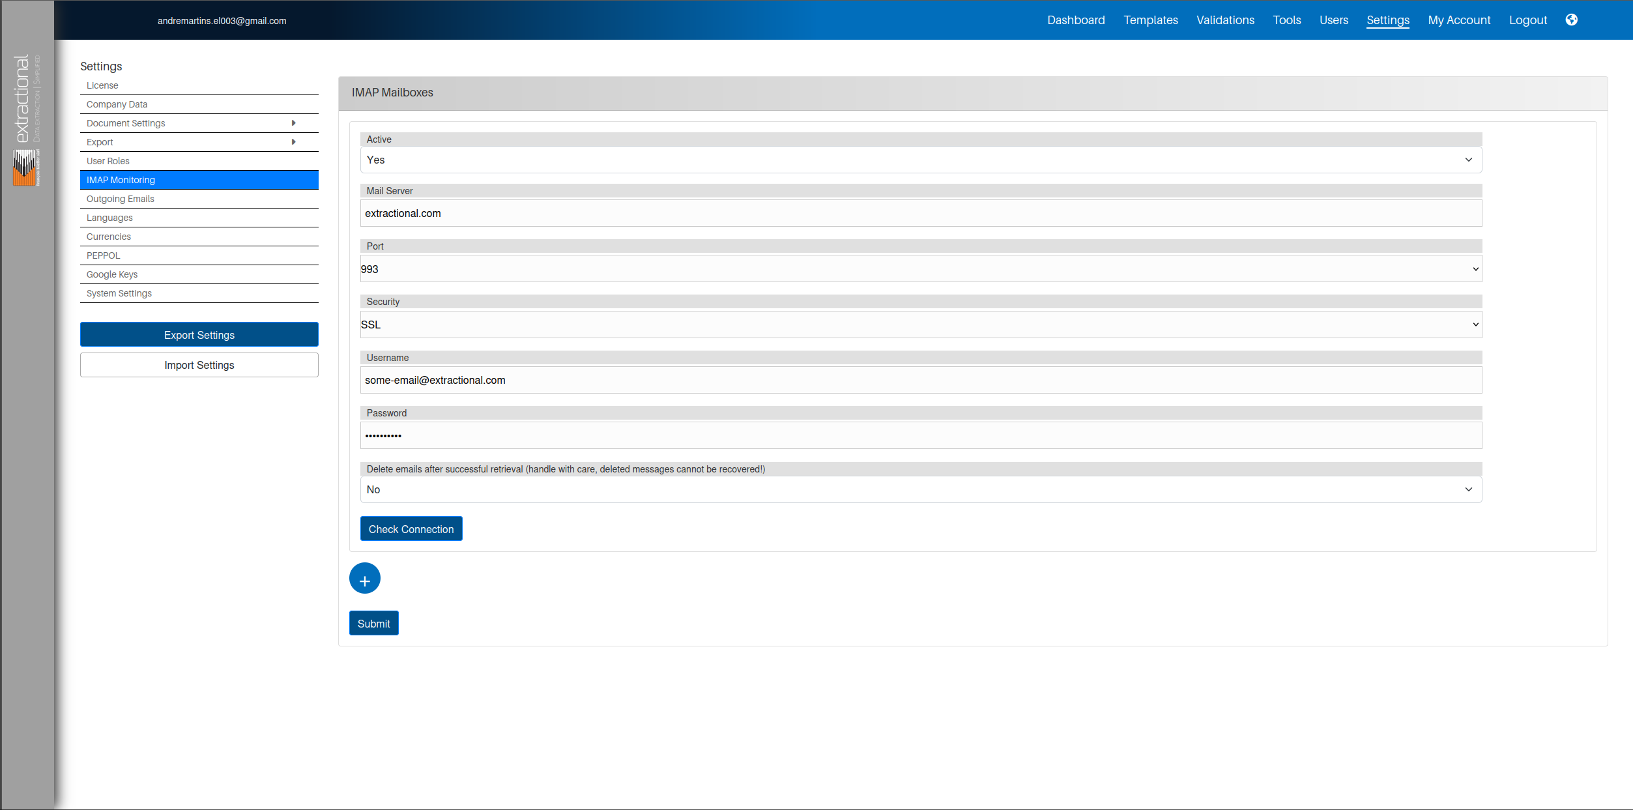Expand the Export submenu arrow
The image size is (1633, 810).
click(293, 142)
